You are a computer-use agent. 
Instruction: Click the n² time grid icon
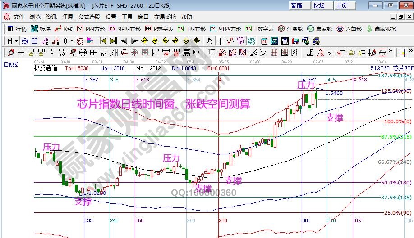104,53
